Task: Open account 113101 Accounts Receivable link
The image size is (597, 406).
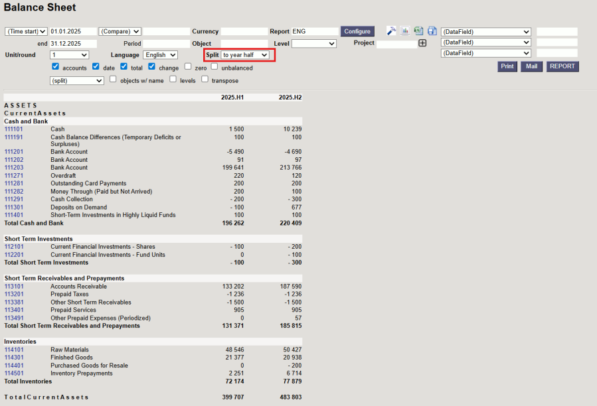Action: coord(14,287)
